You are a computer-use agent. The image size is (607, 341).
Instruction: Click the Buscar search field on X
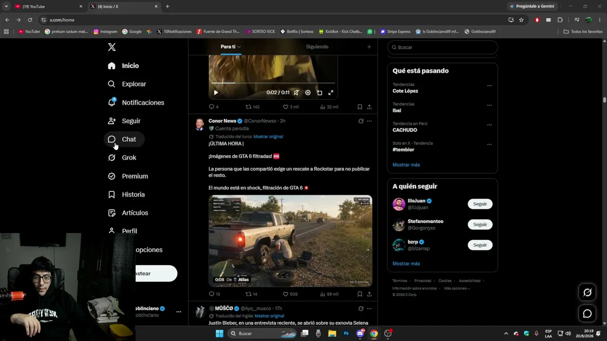coord(442,47)
